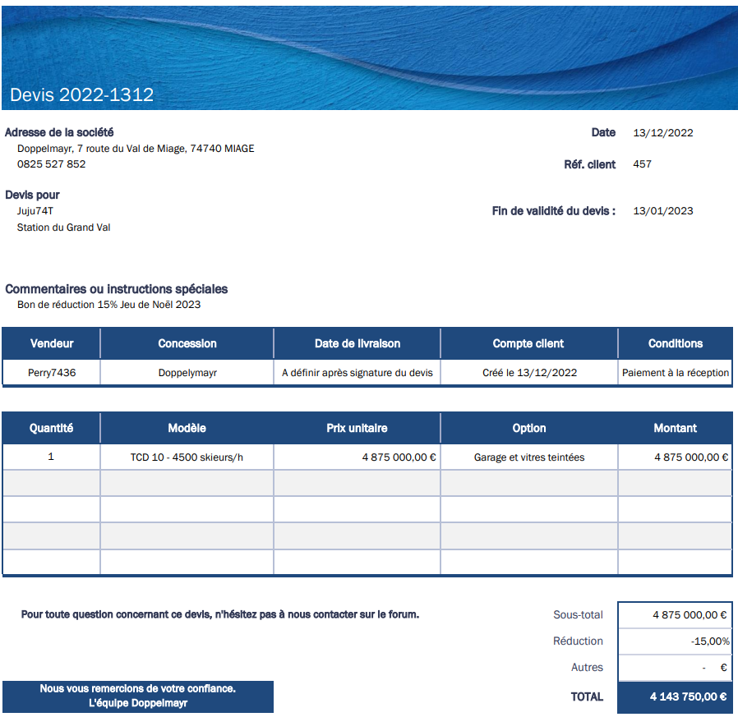Select the seller cell "Perry7436"
Screen dimensions: 738x717
coord(51,373)
